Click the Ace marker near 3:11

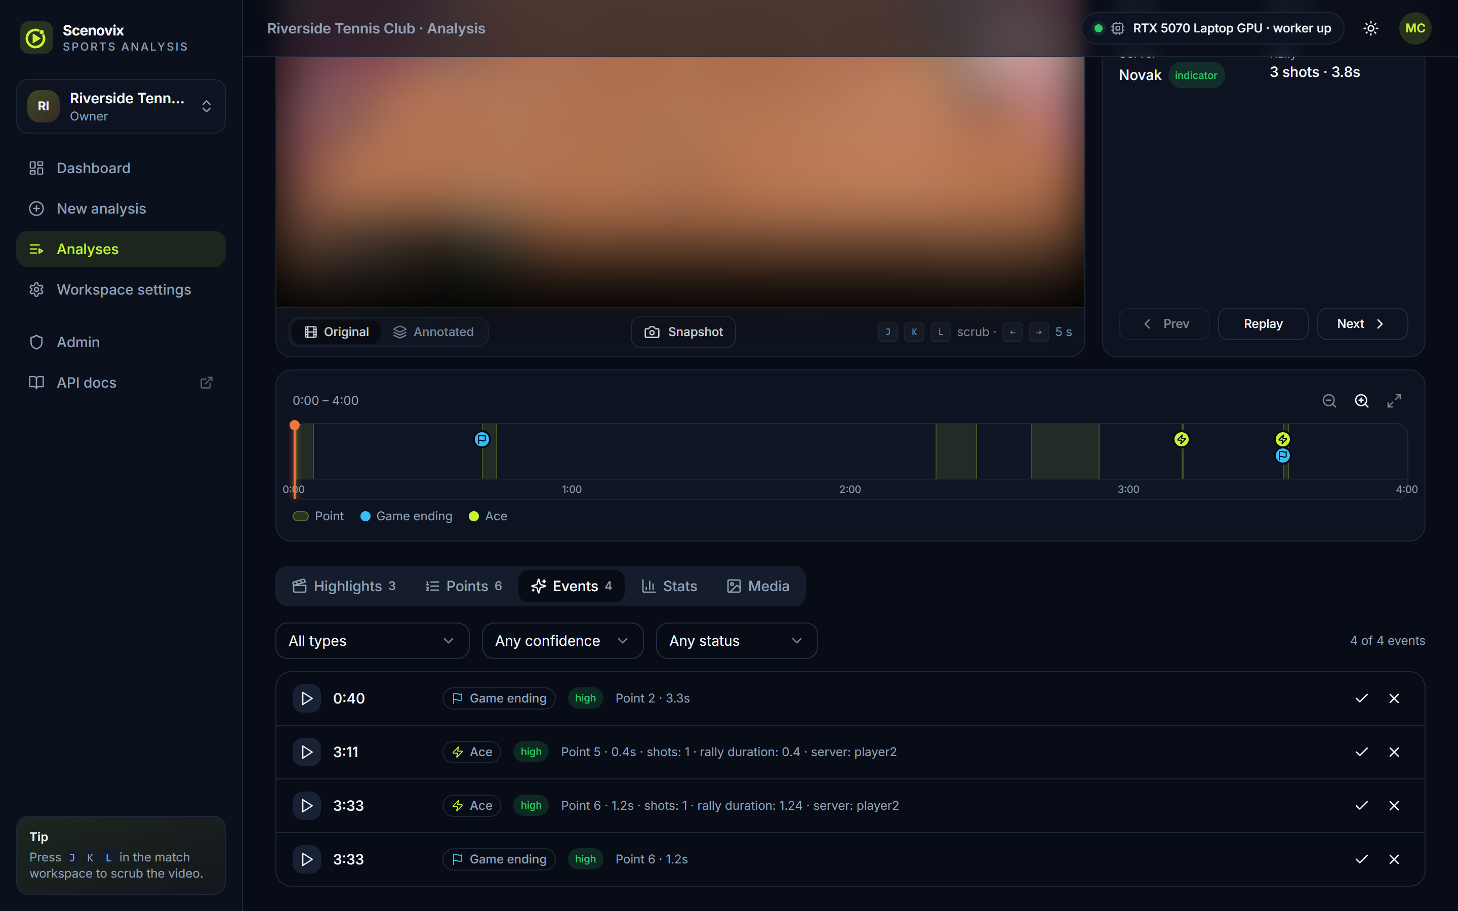(1182, 439)
